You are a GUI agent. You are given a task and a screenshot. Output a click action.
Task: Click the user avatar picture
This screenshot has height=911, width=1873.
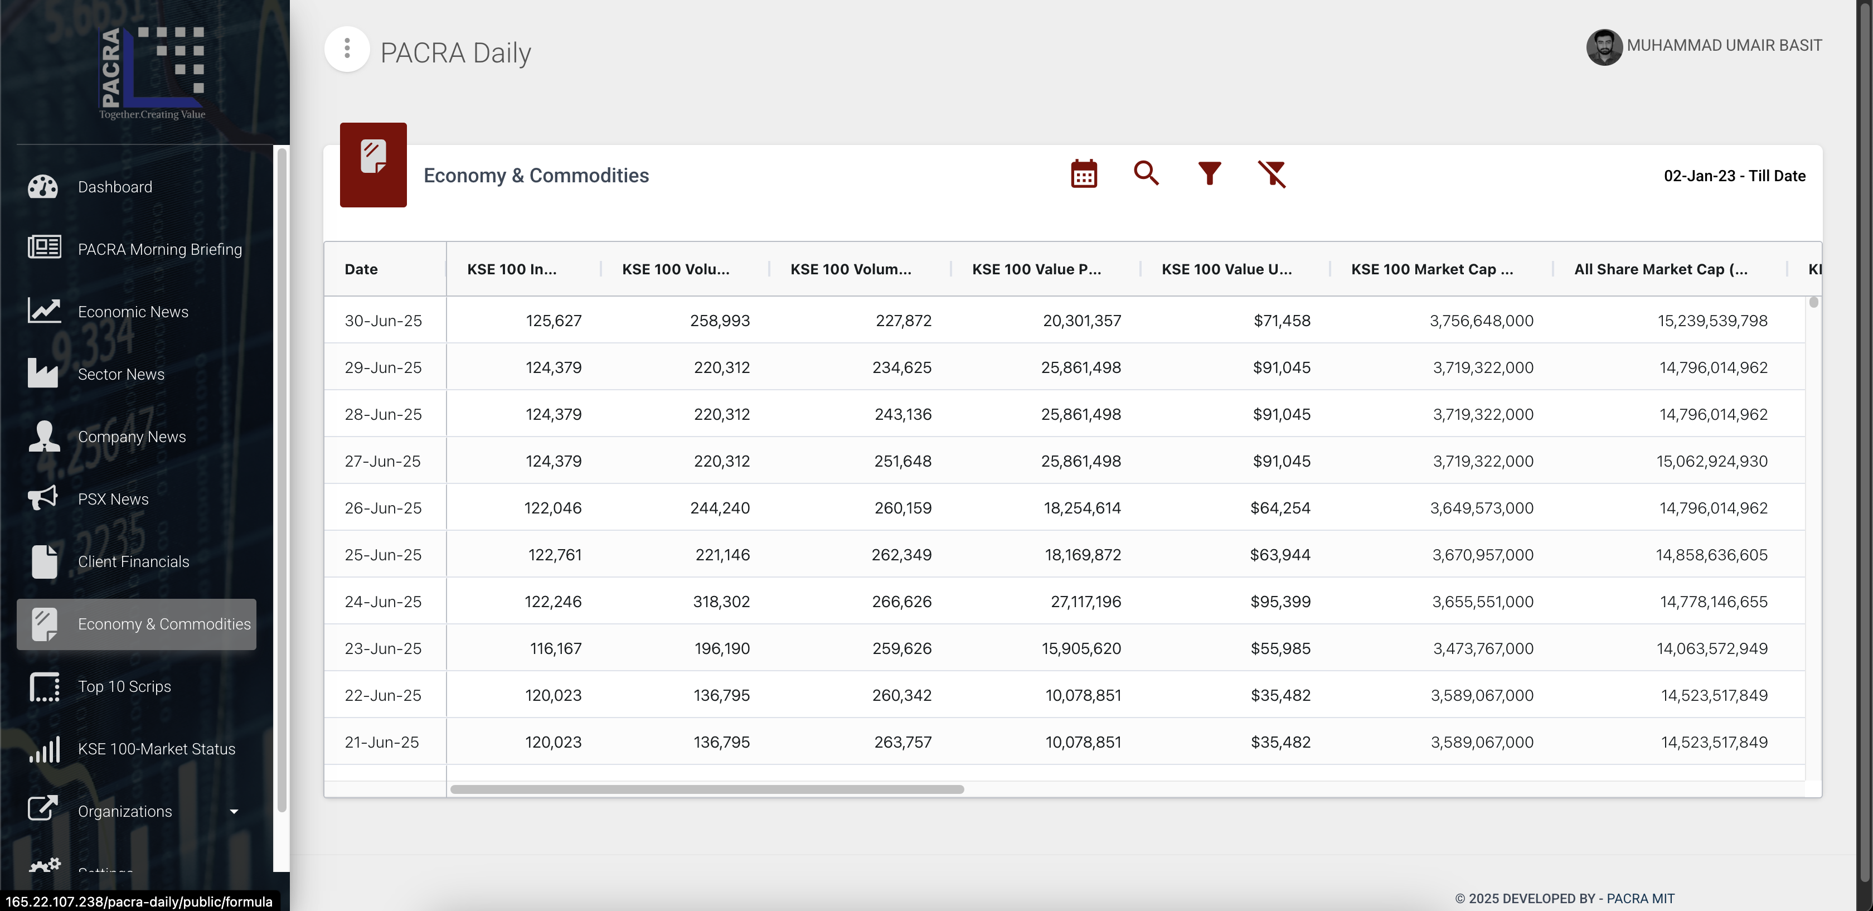(1604, 46)
